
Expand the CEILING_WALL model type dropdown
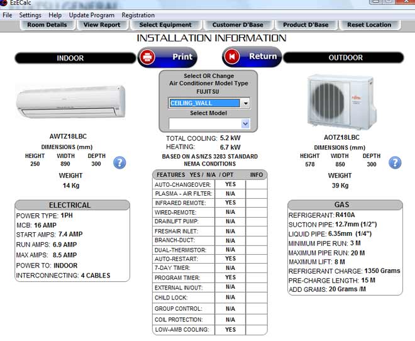(x=245, y=103)
